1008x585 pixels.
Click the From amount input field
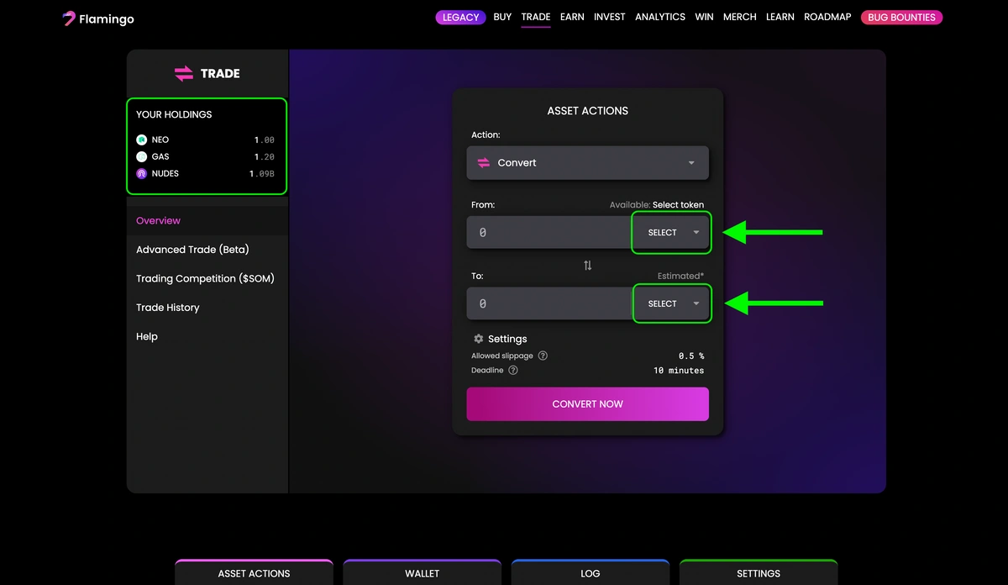[x=549, y=233]
